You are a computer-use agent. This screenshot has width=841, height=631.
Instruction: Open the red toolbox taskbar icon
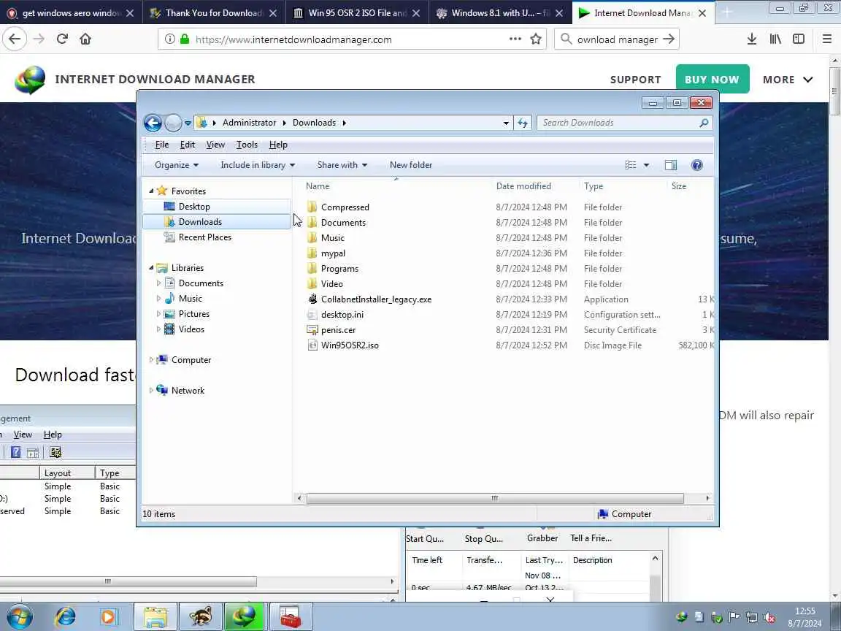290,617
